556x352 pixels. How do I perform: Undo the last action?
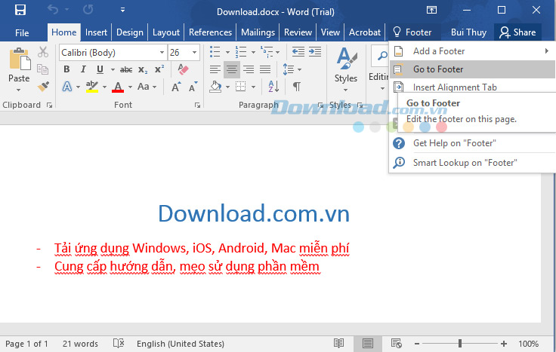click(53, 10)
